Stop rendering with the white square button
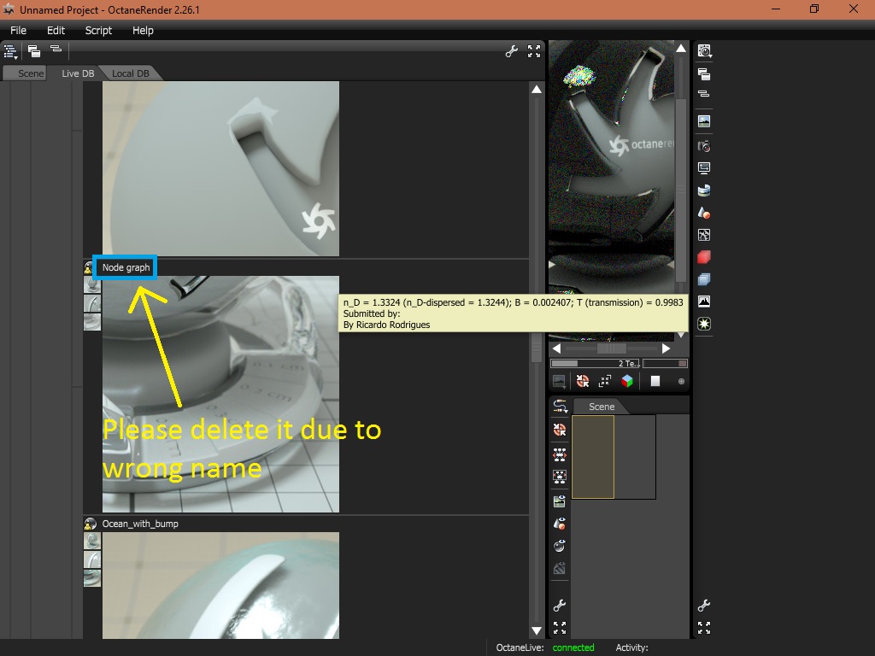 pyautogui.click(x=655, y=381)
